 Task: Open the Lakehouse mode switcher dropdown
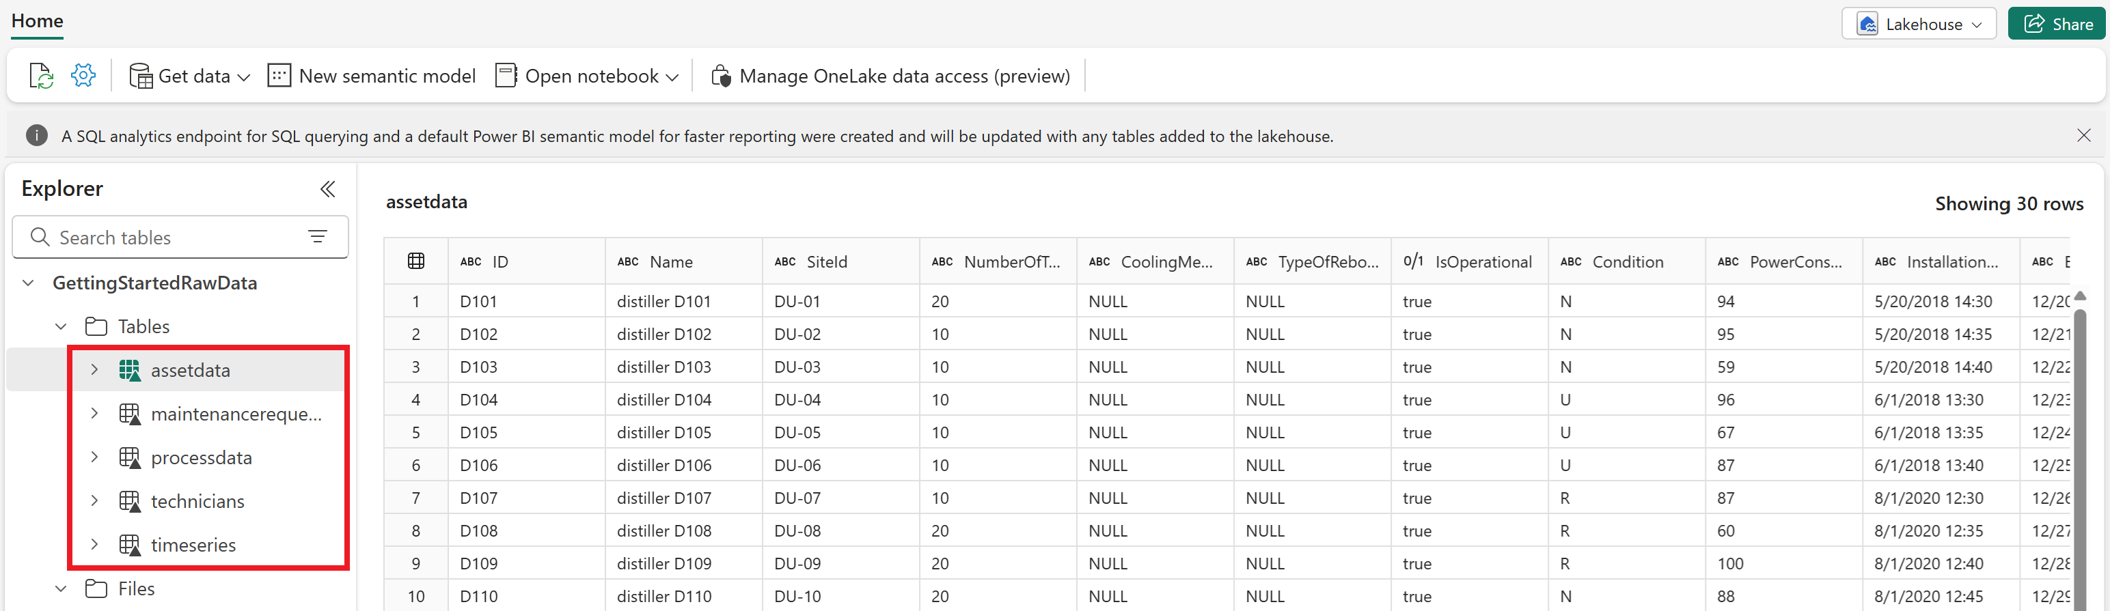[1918, 24]
